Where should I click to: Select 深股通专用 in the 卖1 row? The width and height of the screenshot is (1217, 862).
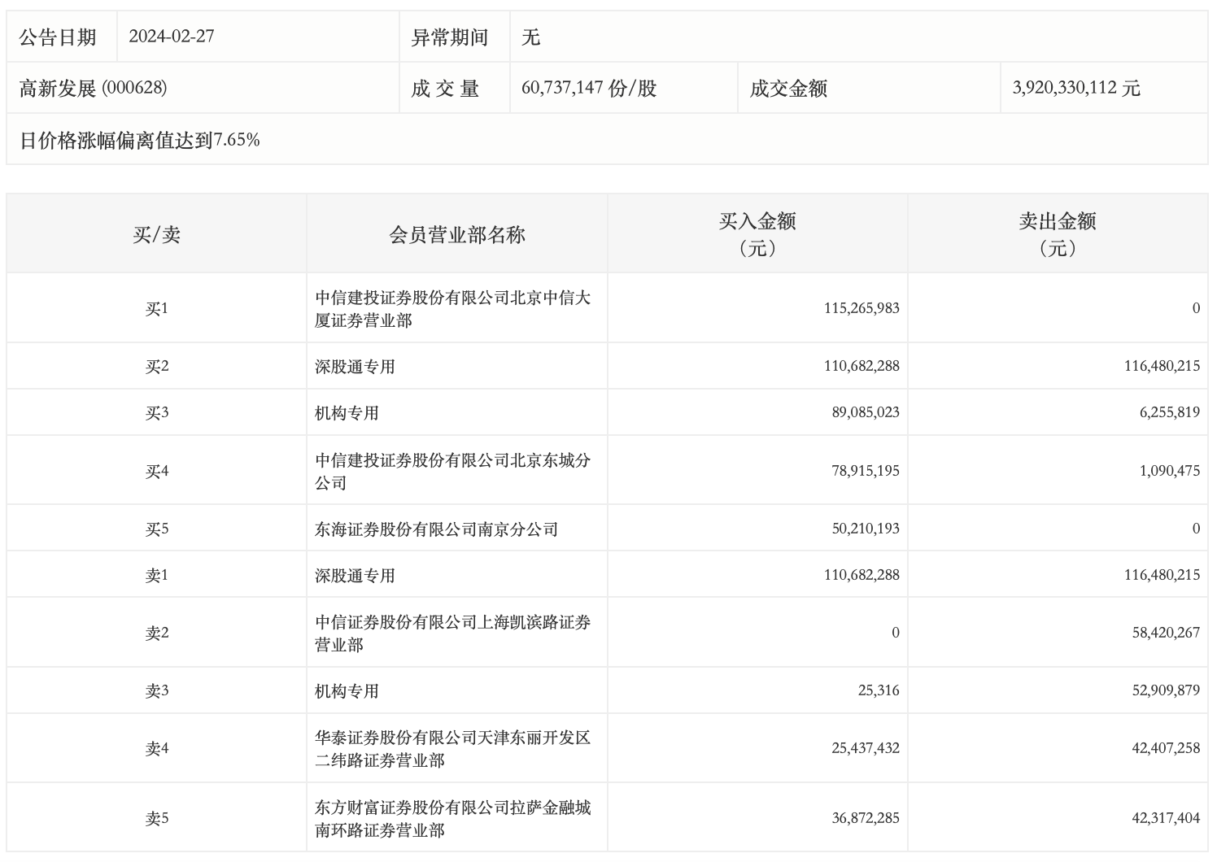(x=355, y=576)
